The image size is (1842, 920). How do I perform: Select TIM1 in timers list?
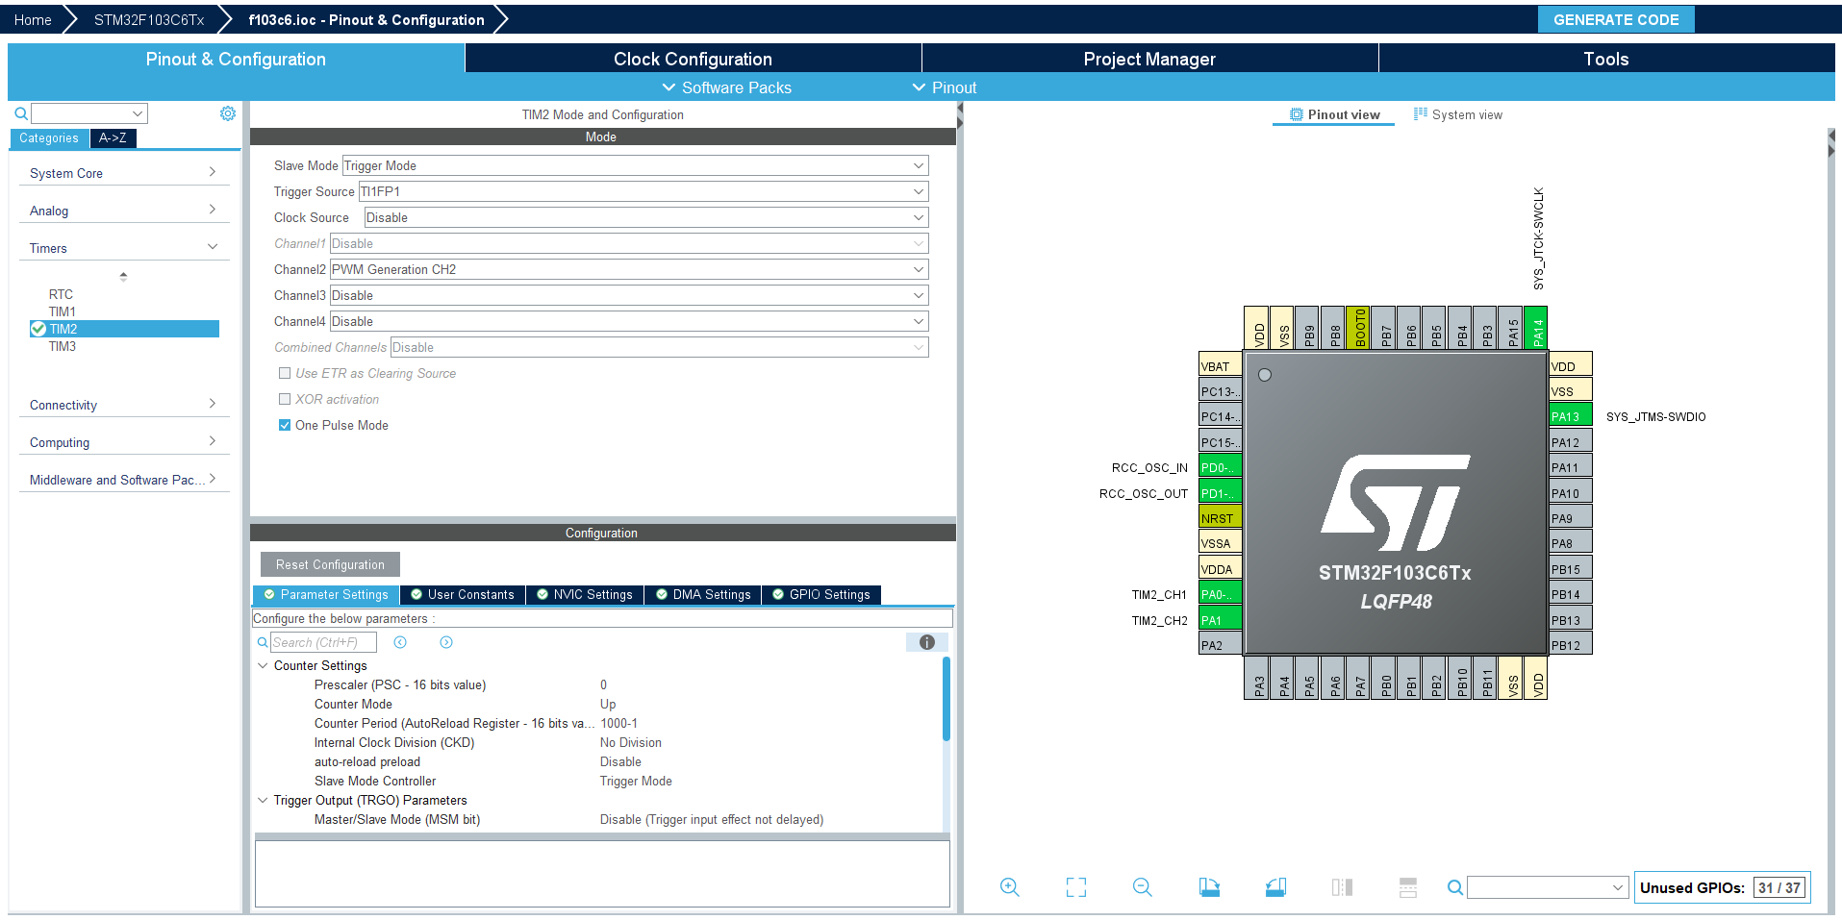click(63, 311)
